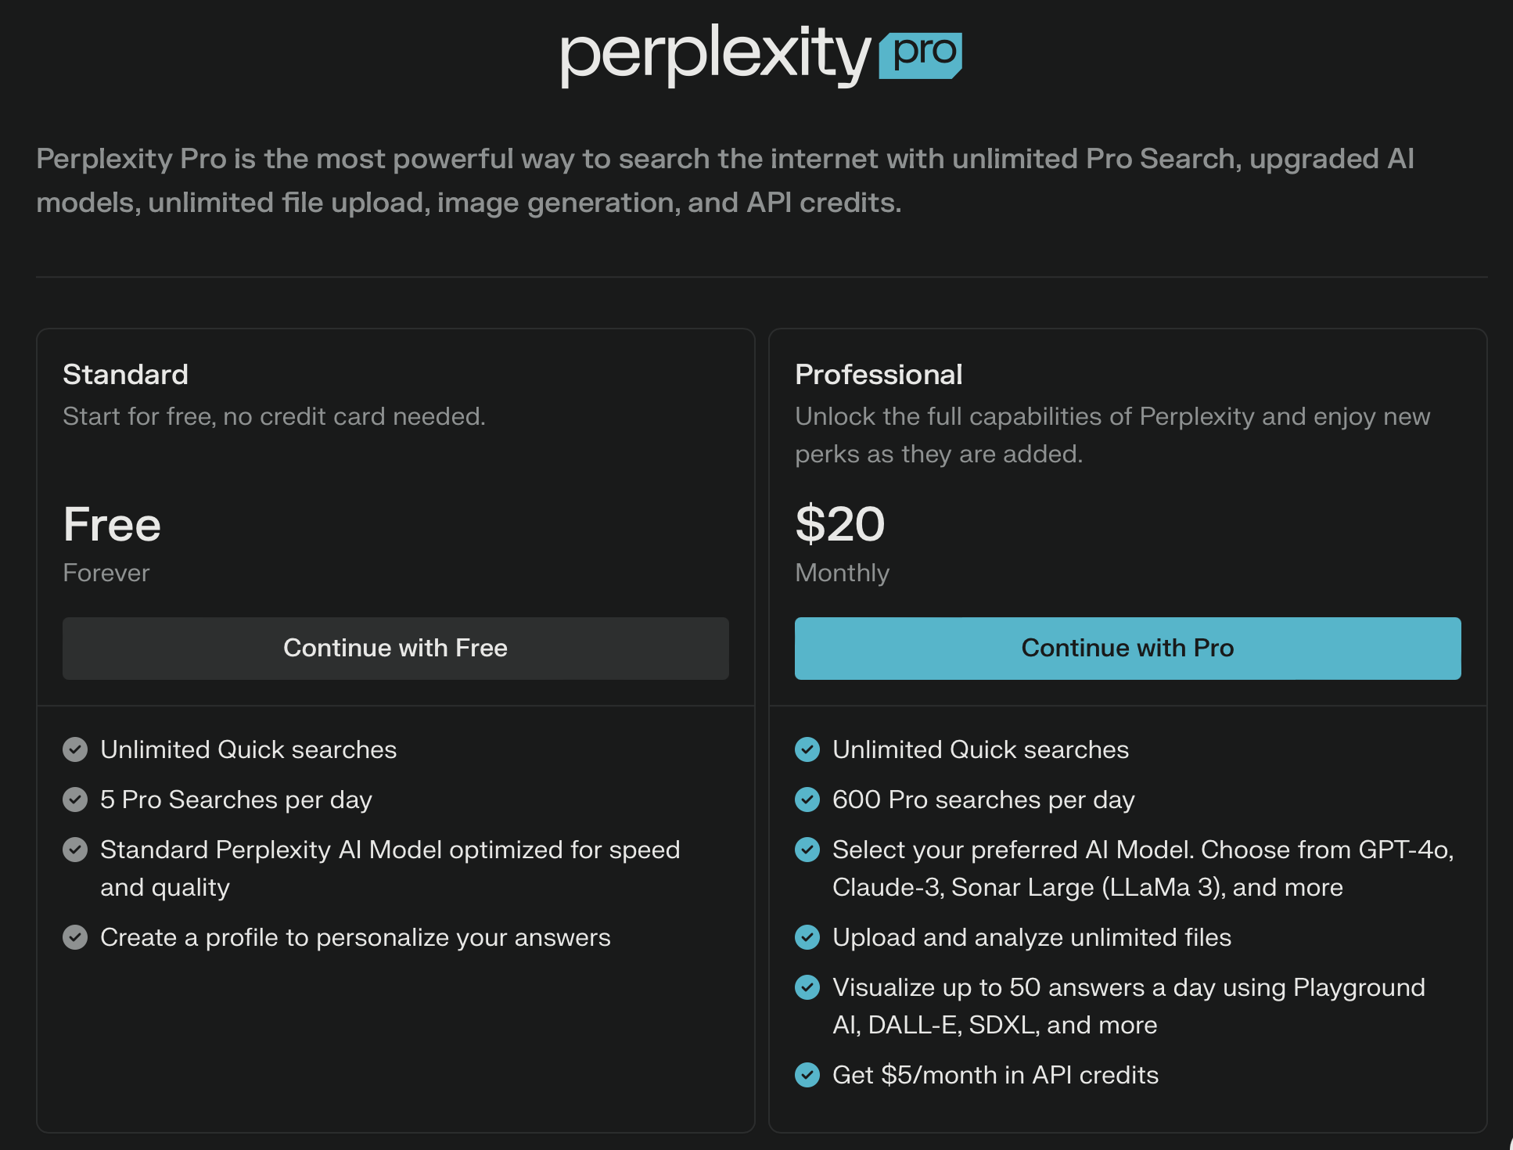Click the Continue with Pro button
1513x1150 pixels.
pos(1127,649)
